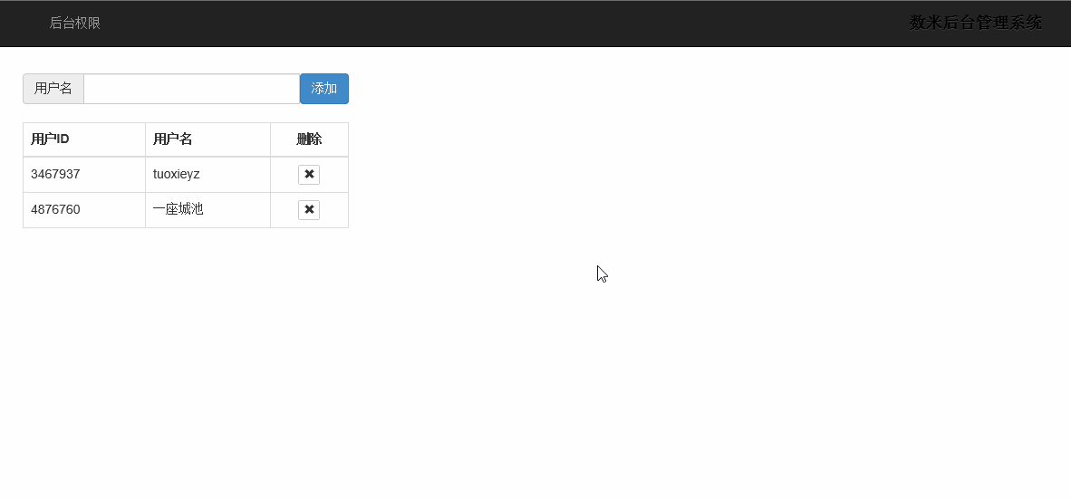The image size is (1071, 499).
Task: Click the 数米后台管理系统 brand title
Action: [x=975, y=24]
